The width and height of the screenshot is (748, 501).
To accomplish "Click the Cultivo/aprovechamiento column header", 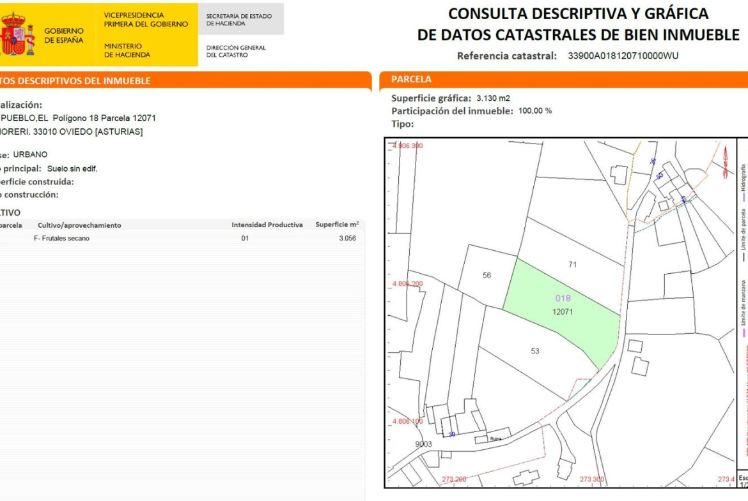I will [79, 225].
